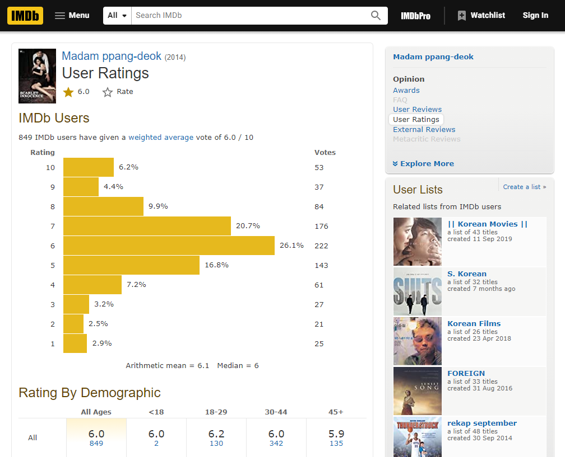
Task: Open the User Reviews link
Action: tap(417, 109)
